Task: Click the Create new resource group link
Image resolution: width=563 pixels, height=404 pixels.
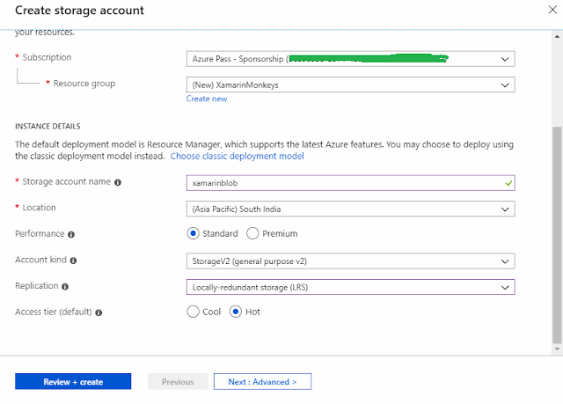Action: point(207,99)
